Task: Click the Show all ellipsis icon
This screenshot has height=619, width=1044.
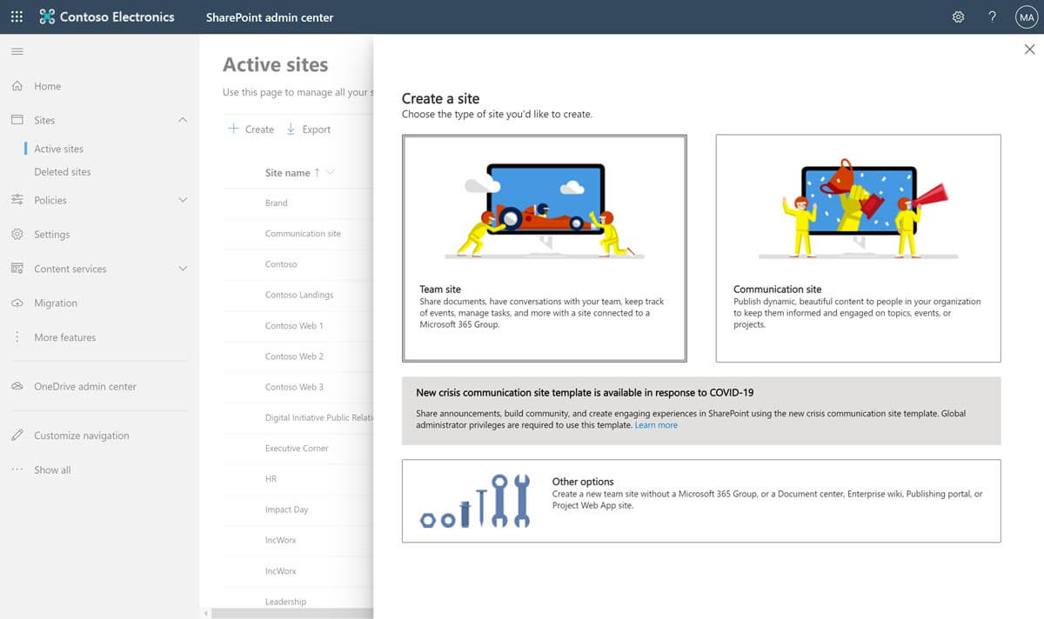Action: (17, 469)
